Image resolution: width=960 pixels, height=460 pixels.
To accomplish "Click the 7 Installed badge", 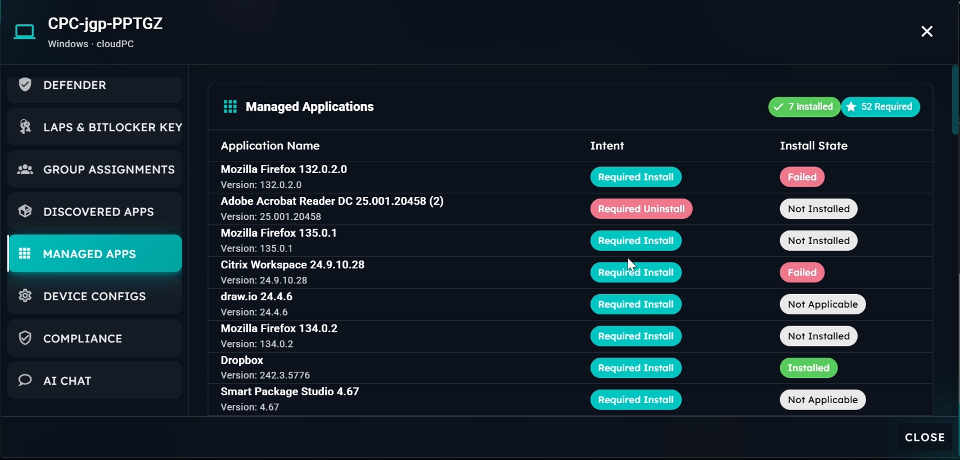I will [x=804, y=107].
